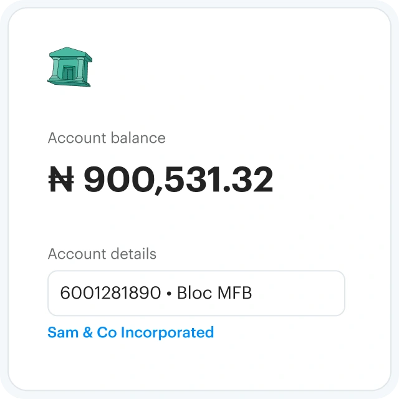Click the doorway of the bank icon
Viewport: 399px width, 399px height.
click(68, 74)
